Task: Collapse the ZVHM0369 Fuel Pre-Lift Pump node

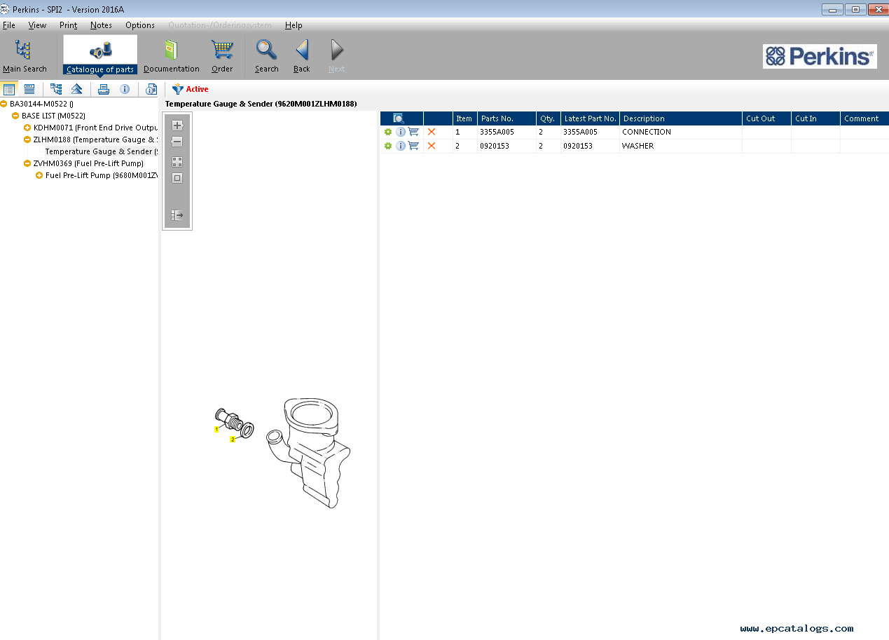Action: click(x=27, y=163)
